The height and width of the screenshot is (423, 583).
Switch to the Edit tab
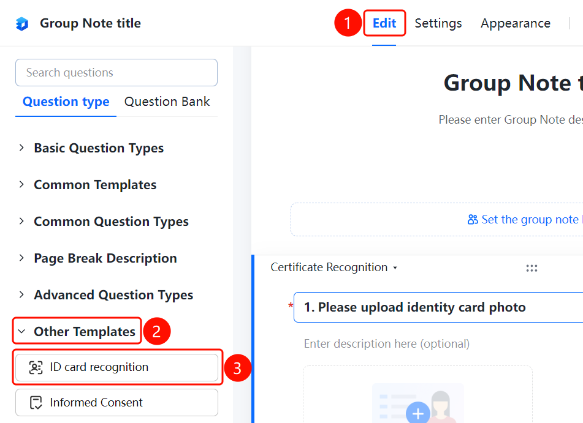coord(384,23)
